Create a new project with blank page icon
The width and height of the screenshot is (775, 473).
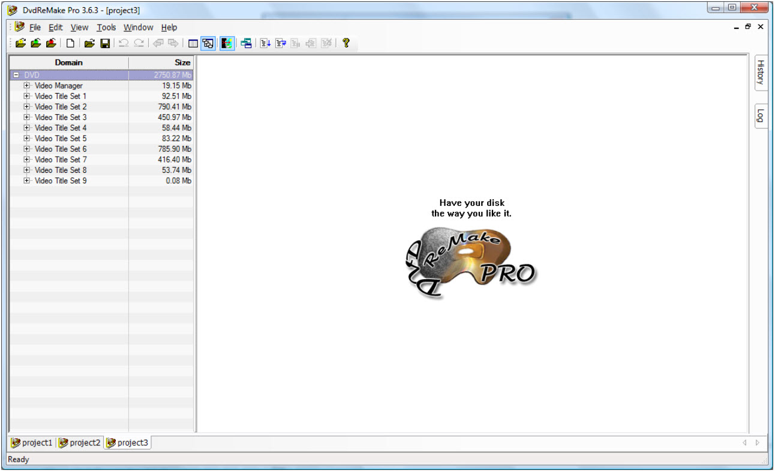point(70,43)
